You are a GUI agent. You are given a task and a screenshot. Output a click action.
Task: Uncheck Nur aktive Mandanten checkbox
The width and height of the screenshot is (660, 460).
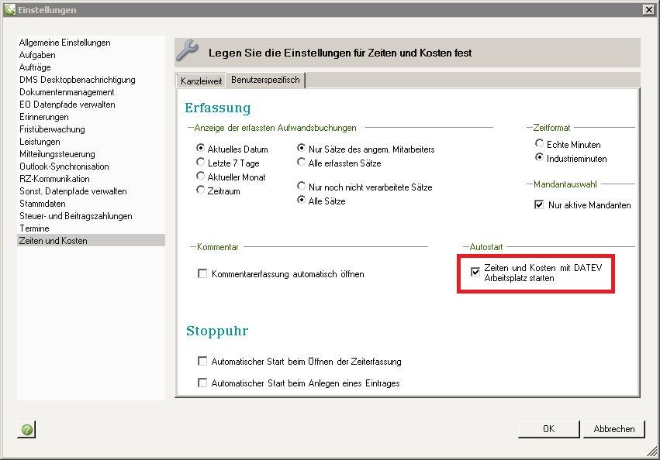click(x=539, y=205)
